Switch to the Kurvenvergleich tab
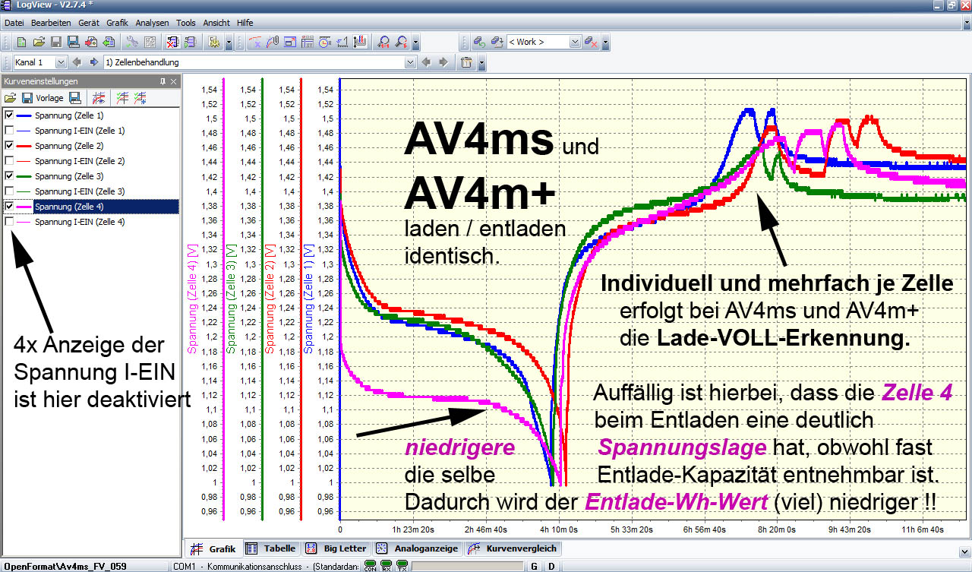This screenshot has height=572, width=972. click(513, 548)
